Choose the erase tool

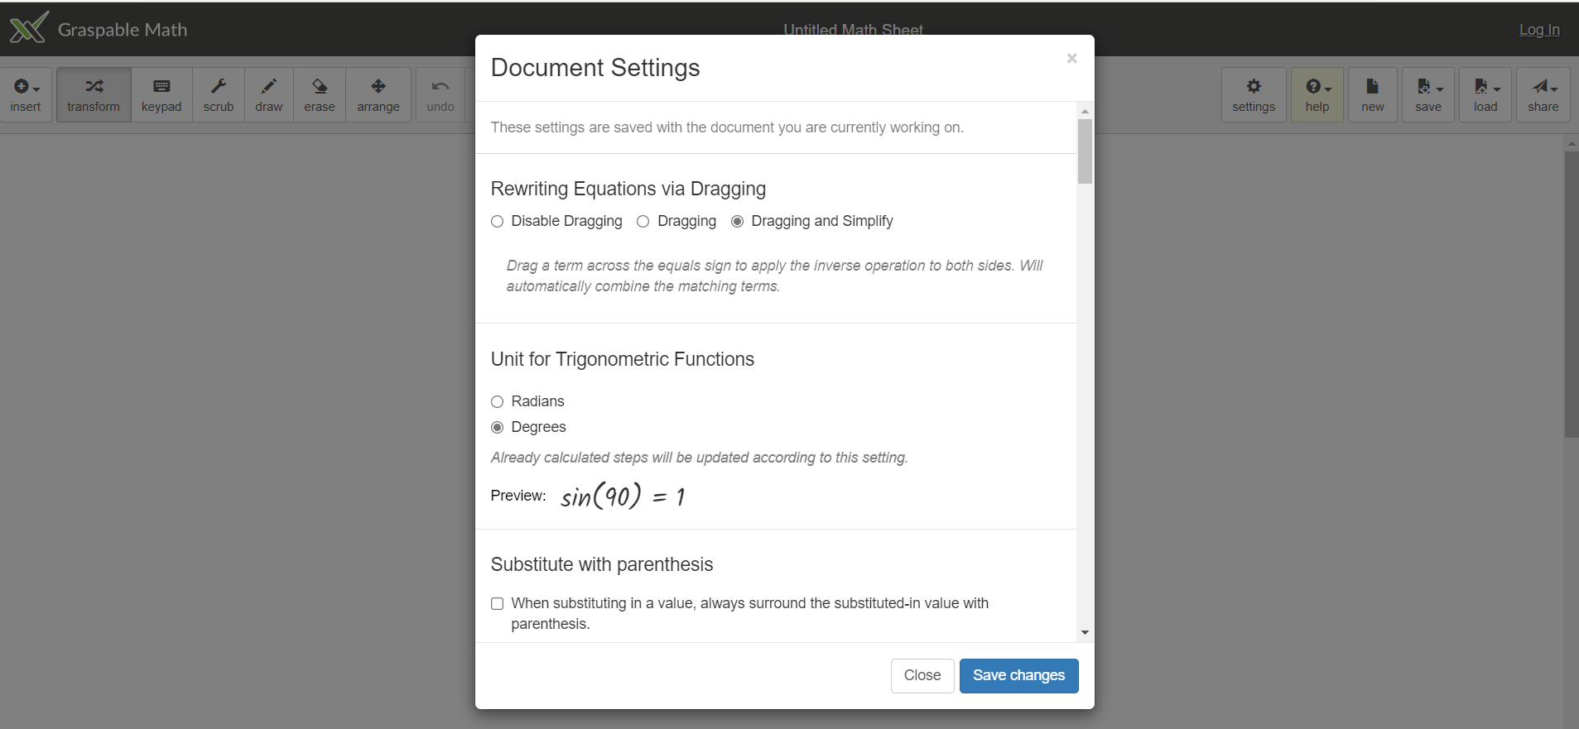[320, 94]
